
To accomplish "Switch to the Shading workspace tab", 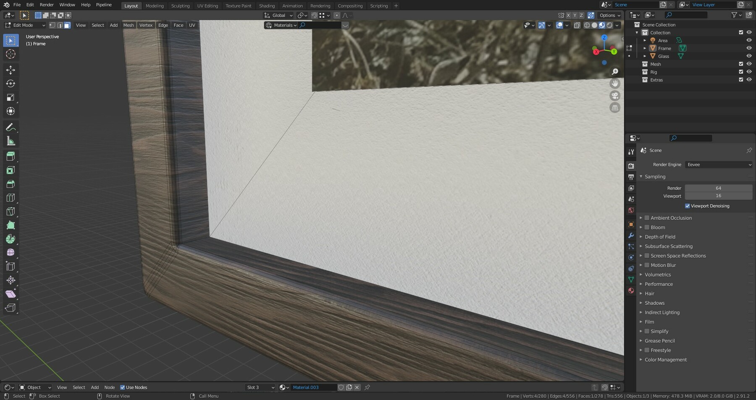I will click(267, 6).
